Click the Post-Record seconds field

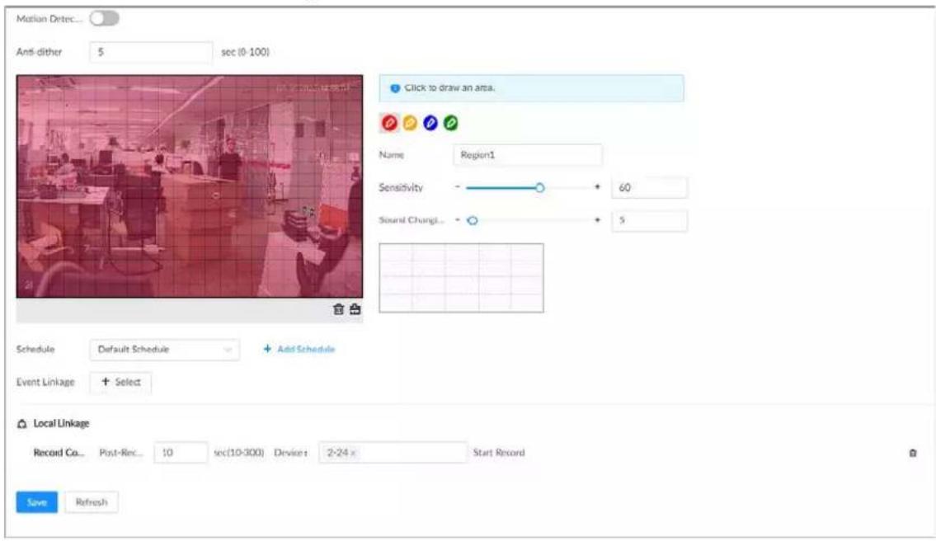pyautogui.click(x=181, y=453)
